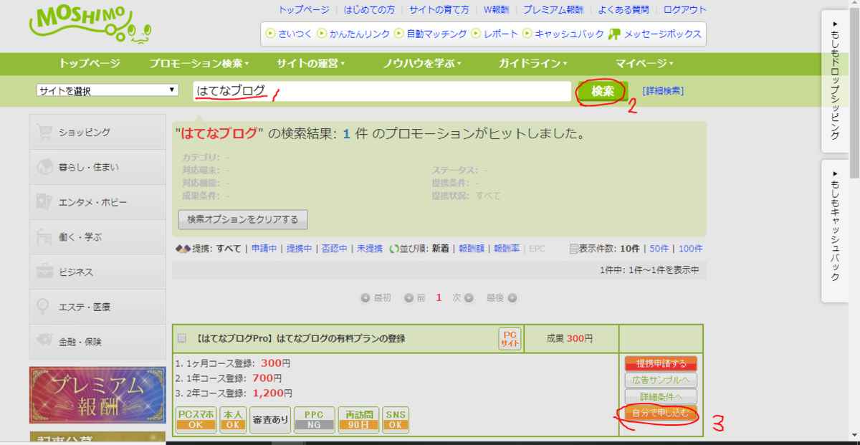The image size is (860, 445).
Task: Select ショッピング category with cart icon
Action: coord(97,132)
